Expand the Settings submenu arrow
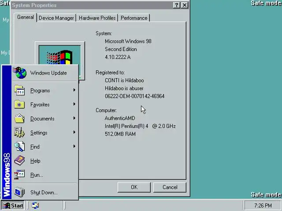 (74, 132)
